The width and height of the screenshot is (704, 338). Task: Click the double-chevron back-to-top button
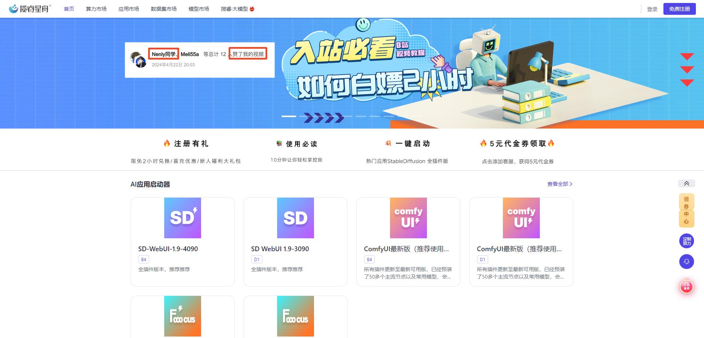[x=686, y=184]
